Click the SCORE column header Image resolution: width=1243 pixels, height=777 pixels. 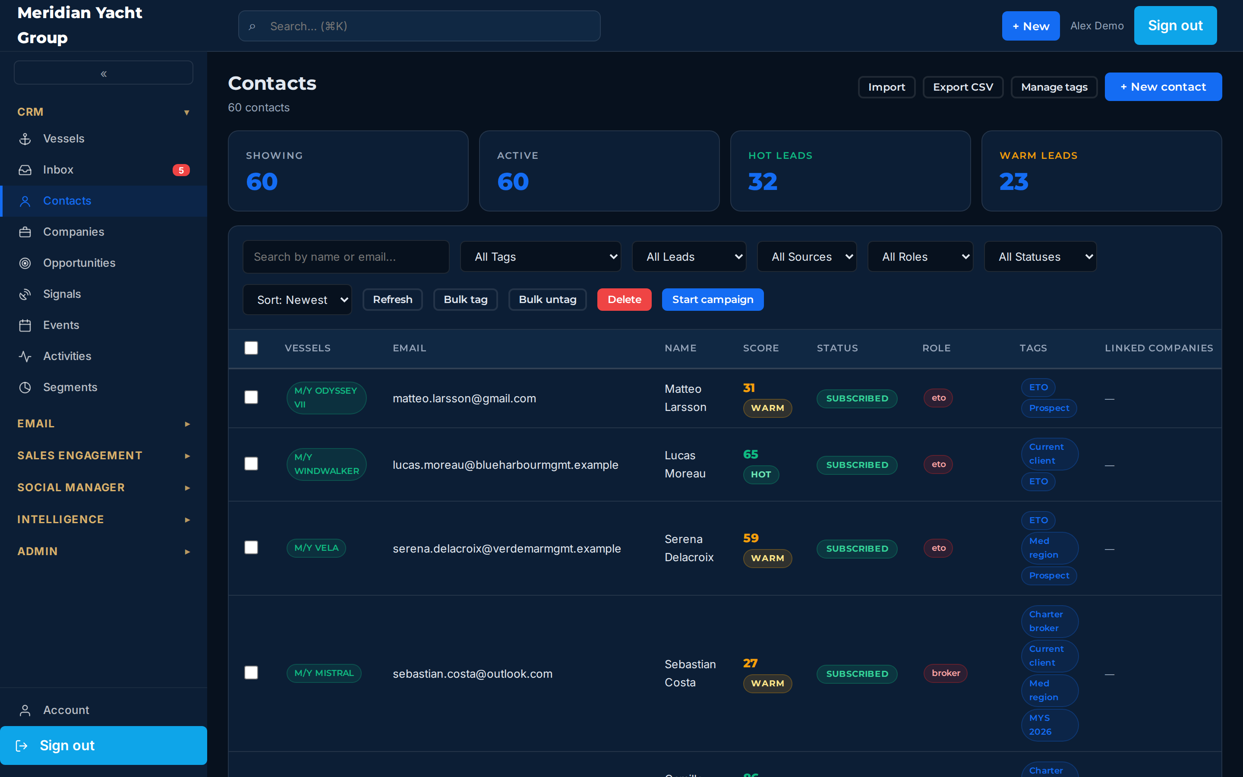761,348
